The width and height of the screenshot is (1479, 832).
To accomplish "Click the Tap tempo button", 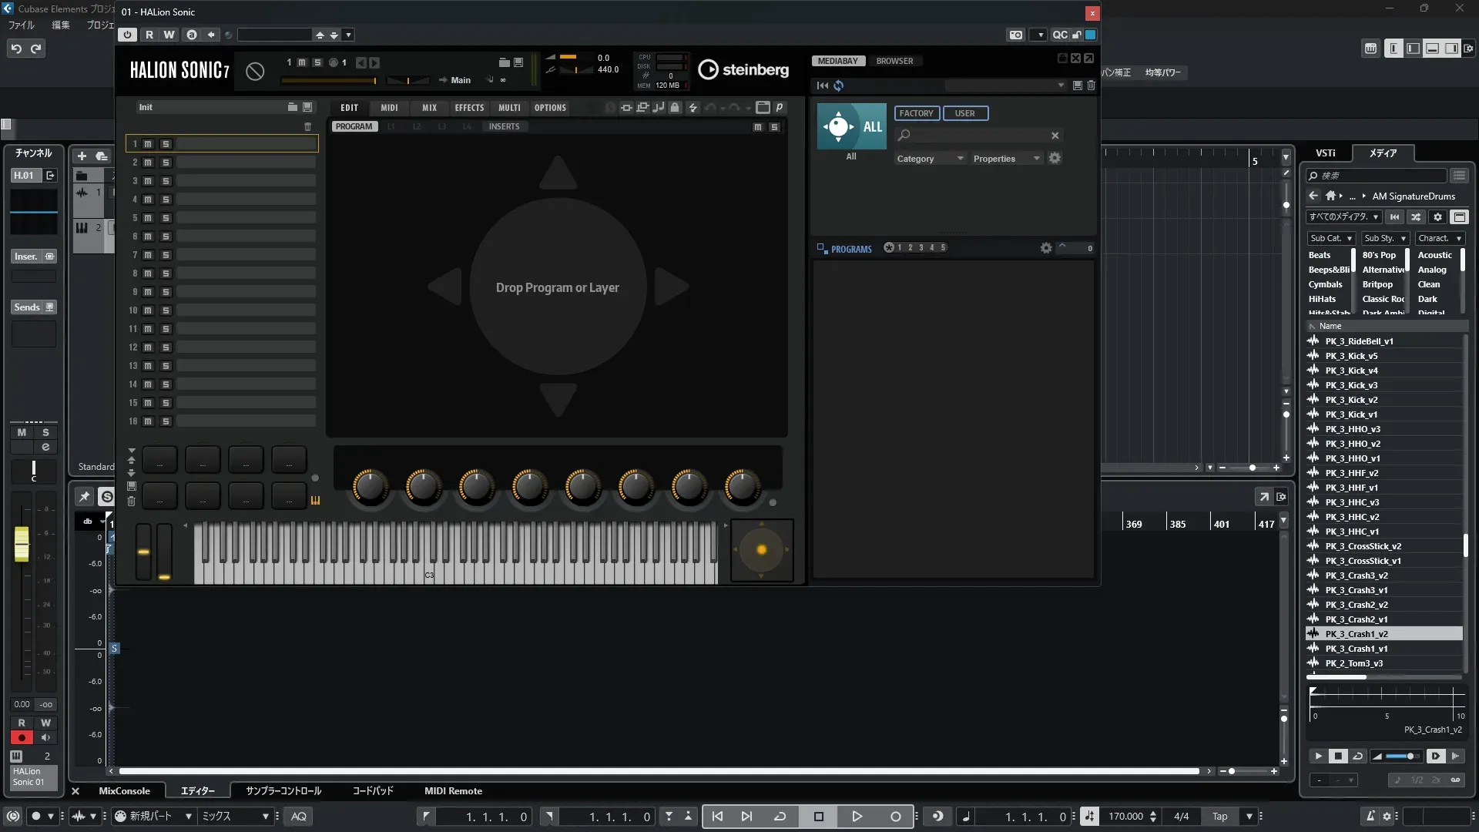I will click(1219, 817).
